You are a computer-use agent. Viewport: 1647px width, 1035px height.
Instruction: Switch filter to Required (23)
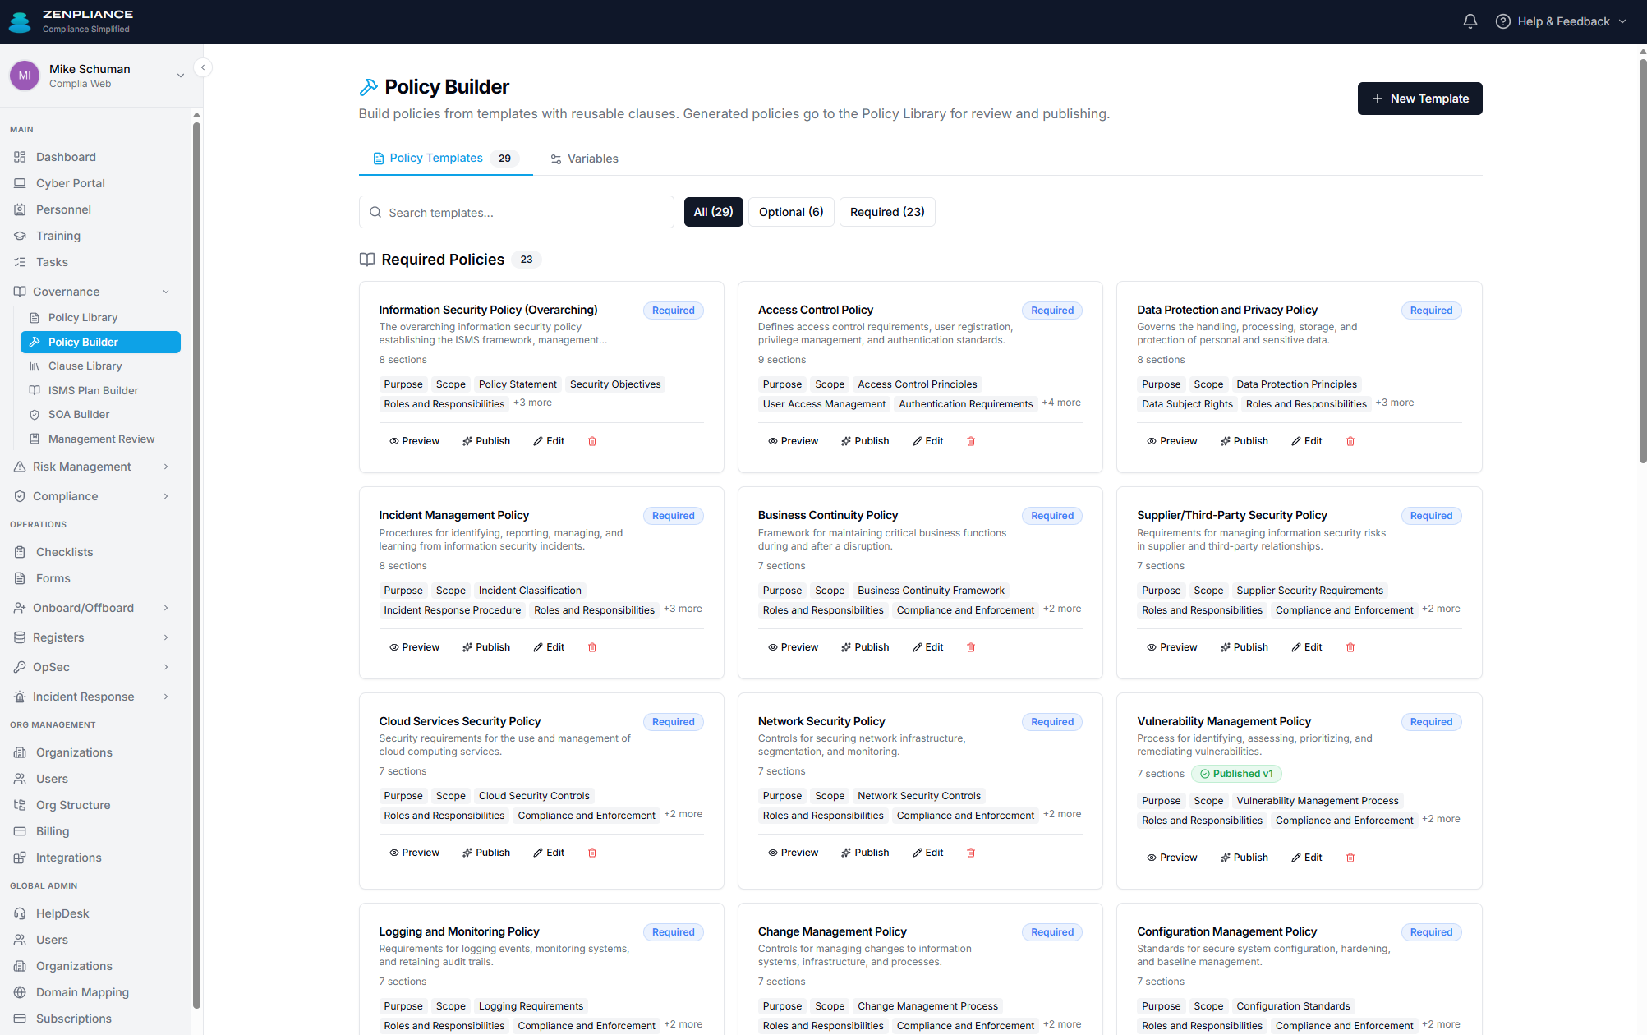pyautogui.click(x=887, y=211)
